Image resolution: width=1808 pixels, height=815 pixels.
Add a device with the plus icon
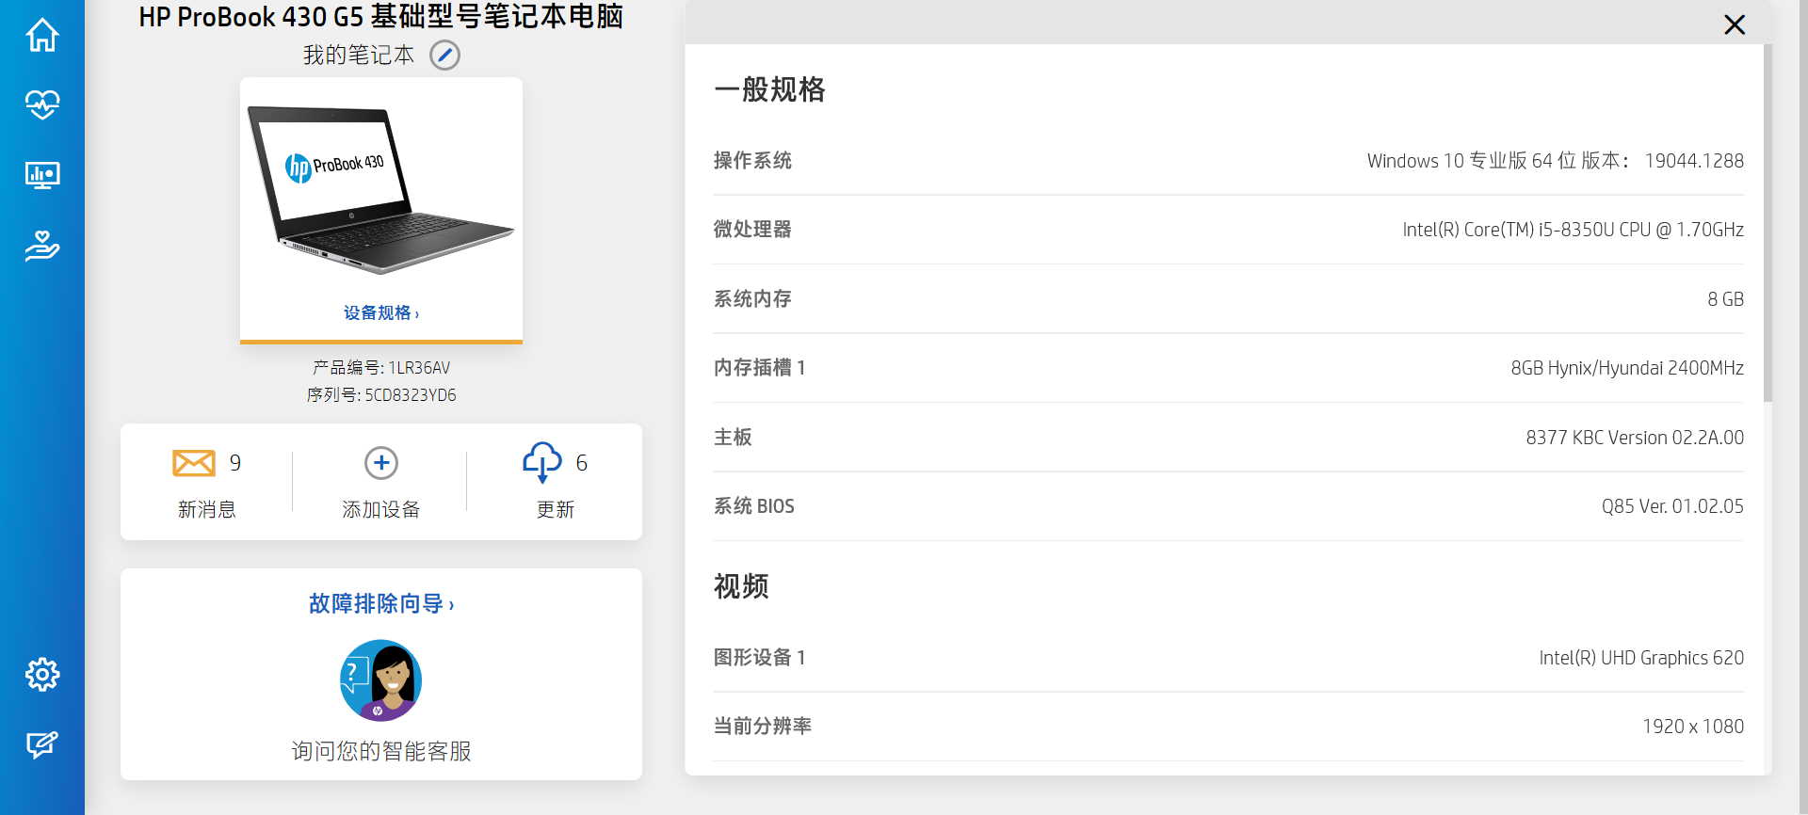tap(381, 463)
